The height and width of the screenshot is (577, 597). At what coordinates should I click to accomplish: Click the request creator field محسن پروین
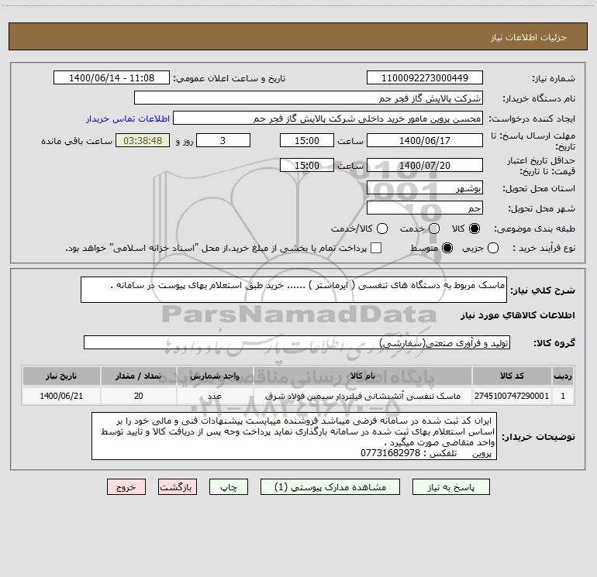pos(328,118)
